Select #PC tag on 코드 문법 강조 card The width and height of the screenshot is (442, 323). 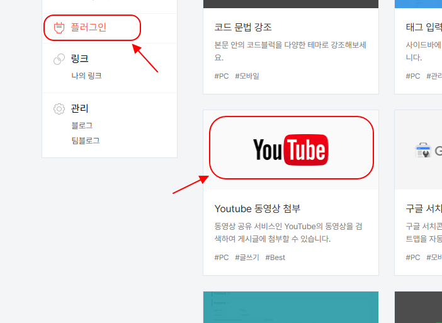point(221,76)
